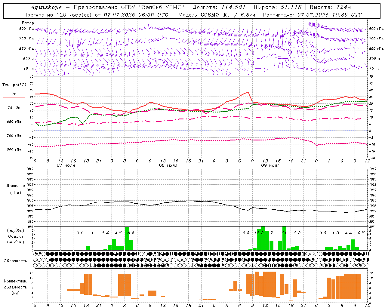The width and height of the screenshot is (385, 308).
Task: Click the 8.2 precipitation total
Action: click(x=131, y=233)
